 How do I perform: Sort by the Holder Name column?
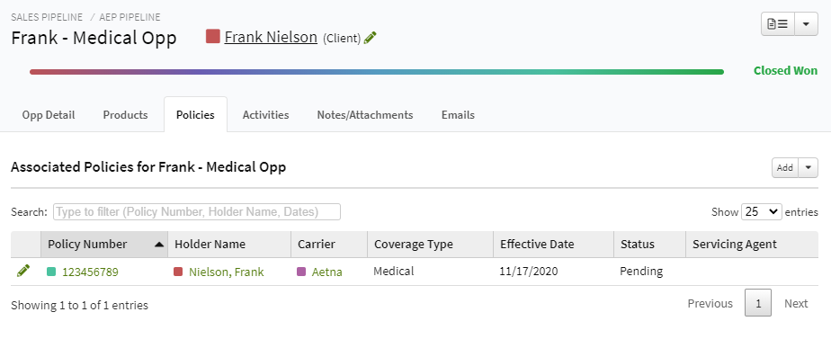229,245
